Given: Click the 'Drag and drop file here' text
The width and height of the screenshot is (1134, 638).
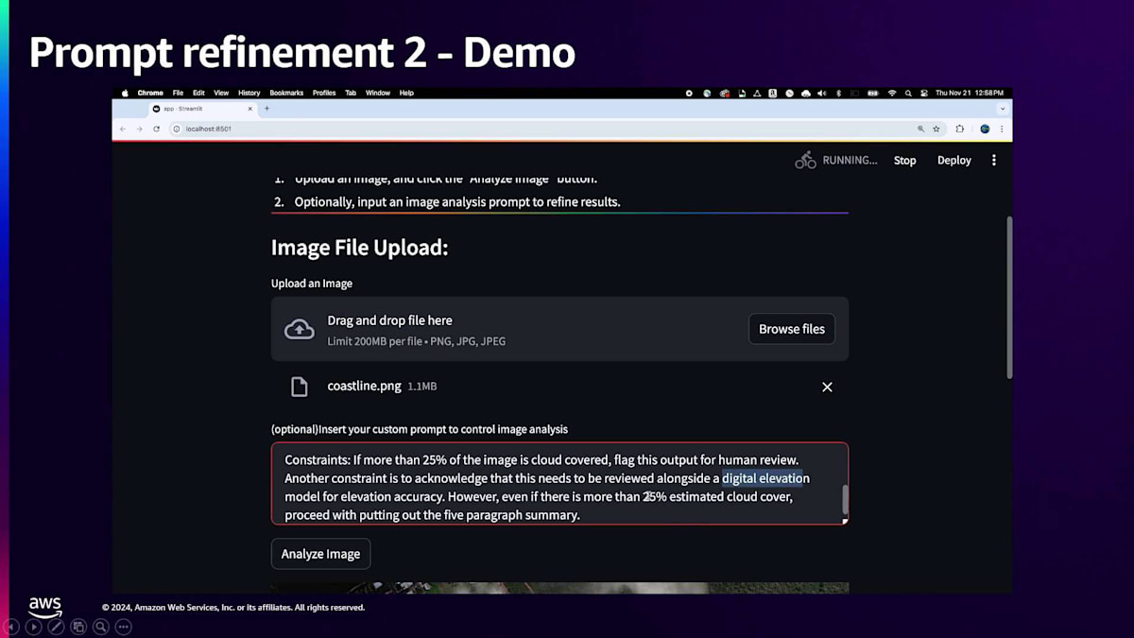Looking at the screenshot, I should point(389,320).
